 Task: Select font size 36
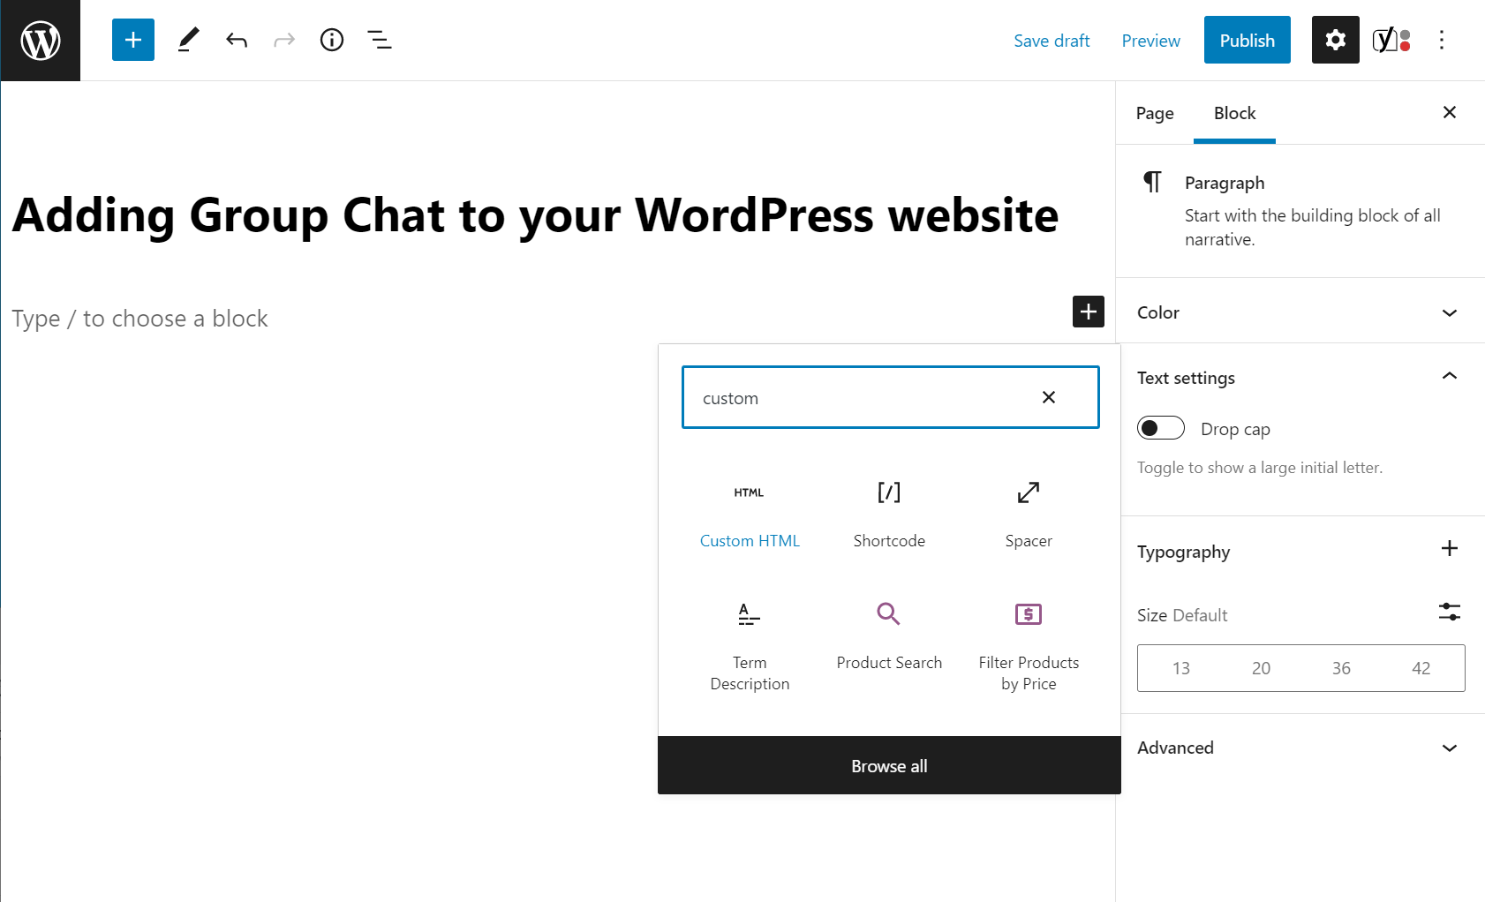(x=1341, y=668)
